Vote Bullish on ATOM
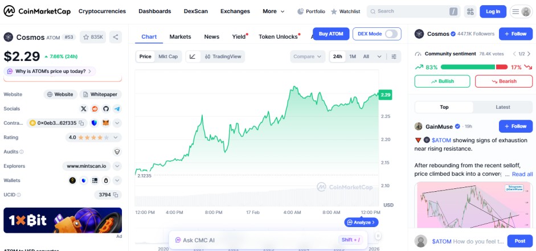The width and height of the screenshot is (536, 251). pyautogui.click(x=443, y=81)
